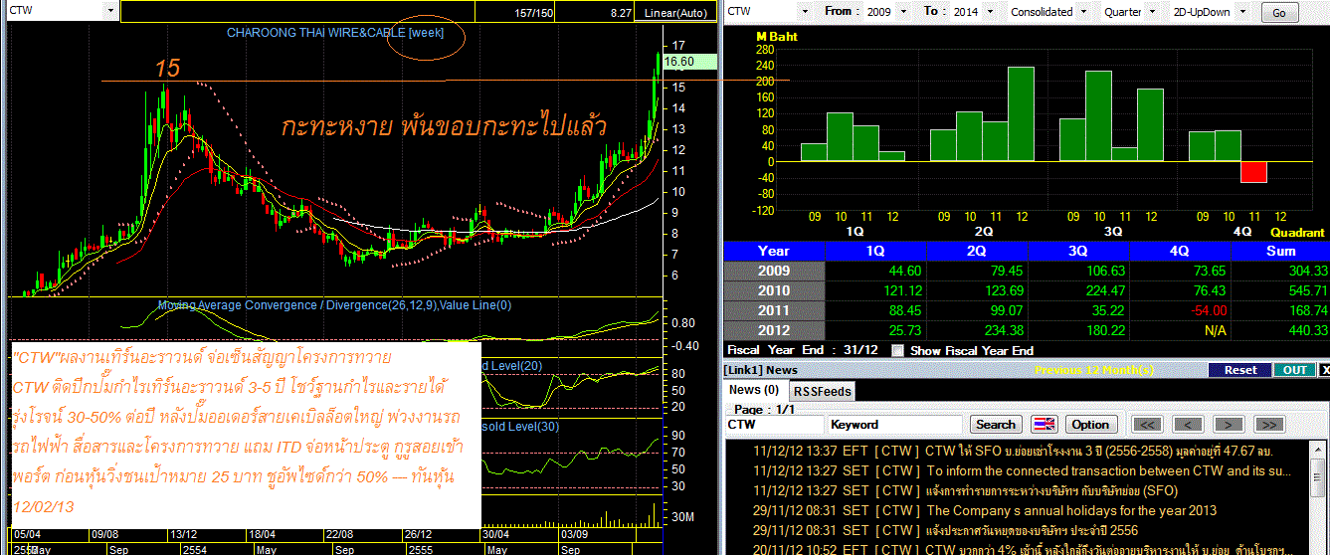Go to next news page (>)
Screen dimensions: 1330x555
click(1228, 425)
